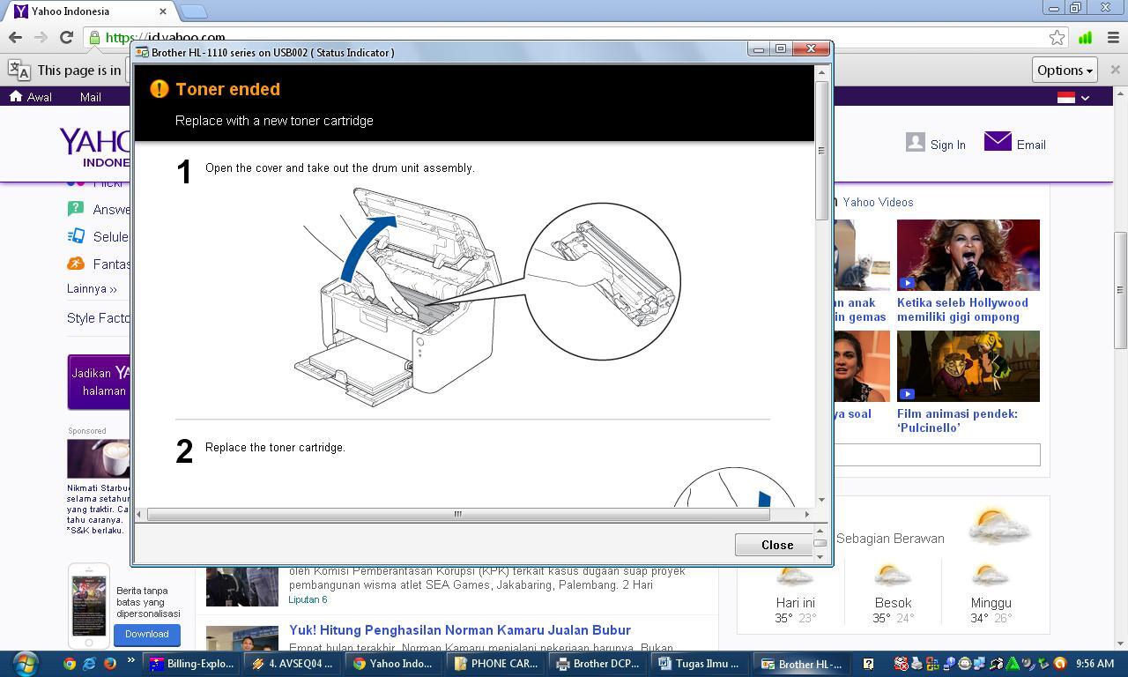1128x677 pixels.
Task: Click the Fantasy sidebar icon
Action: tap(76, 264)
